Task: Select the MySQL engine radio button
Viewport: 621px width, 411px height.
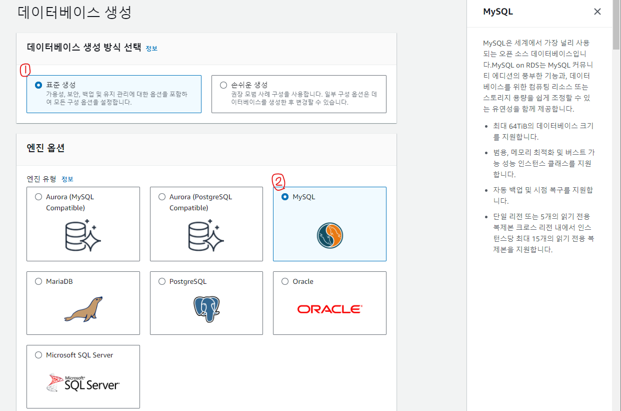Action: tap(285, 197)
